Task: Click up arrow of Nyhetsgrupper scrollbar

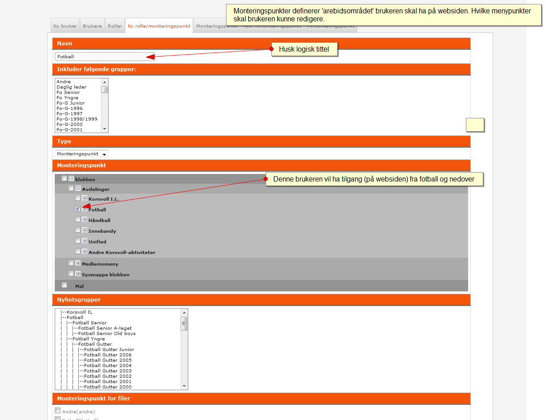Action: click(x=184, y=312)
